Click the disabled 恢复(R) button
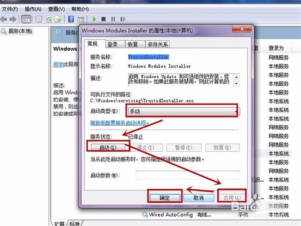 222,148
